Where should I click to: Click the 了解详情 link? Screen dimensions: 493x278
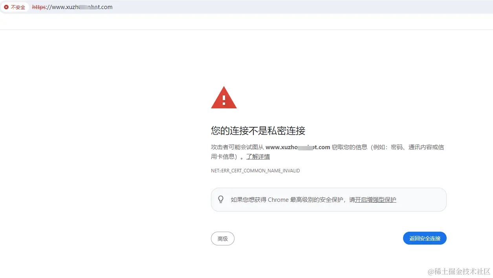coord(258,156)
